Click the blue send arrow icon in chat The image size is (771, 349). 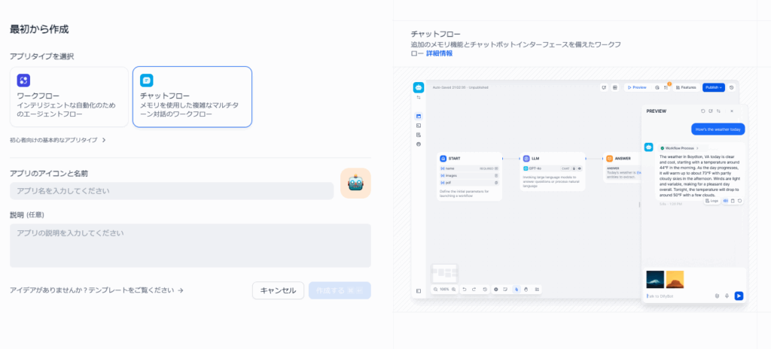point(739,296)
